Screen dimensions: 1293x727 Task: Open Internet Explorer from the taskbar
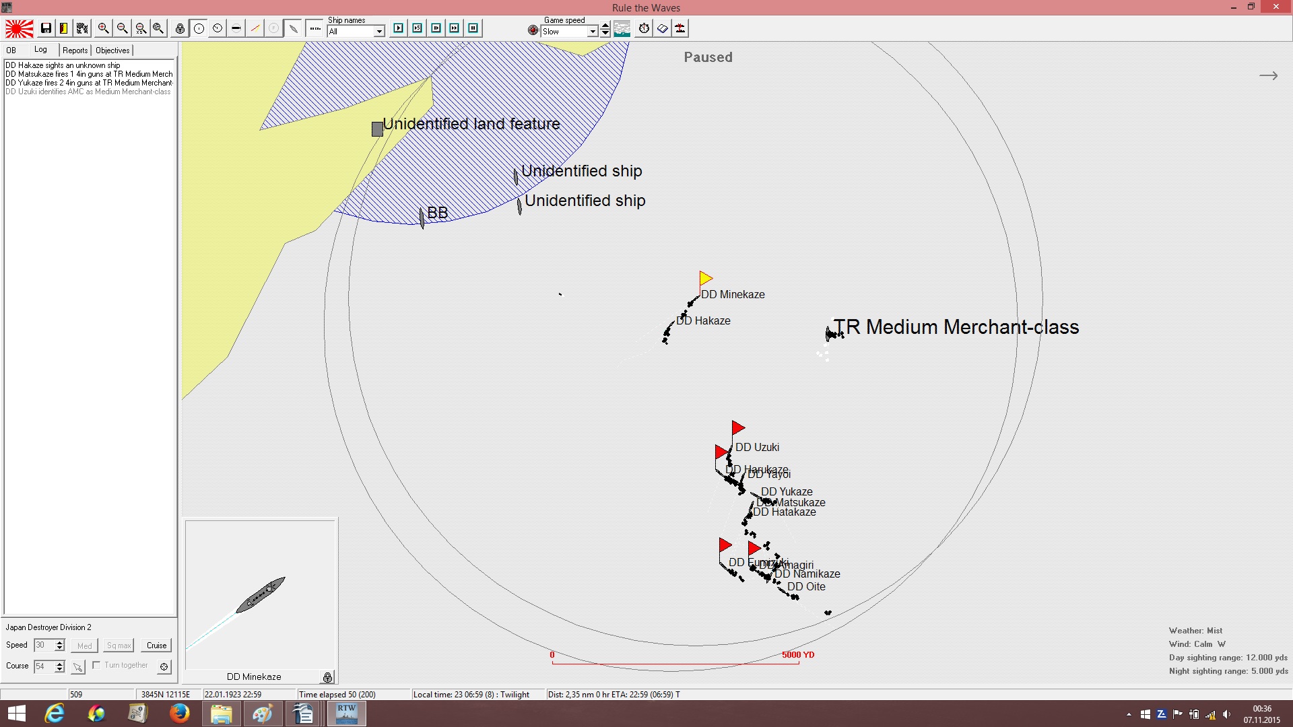(55, 714)
